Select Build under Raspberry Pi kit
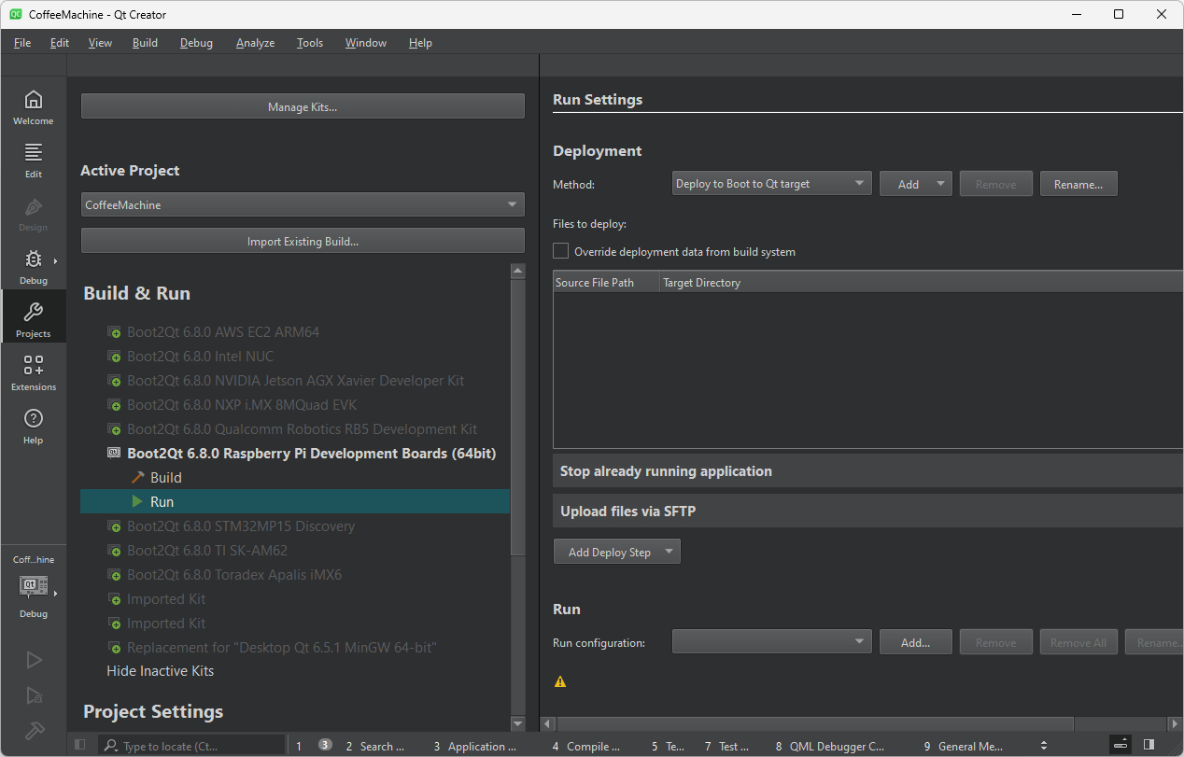The height and width of the screenshot is (757, 1184). coord(165,477)
